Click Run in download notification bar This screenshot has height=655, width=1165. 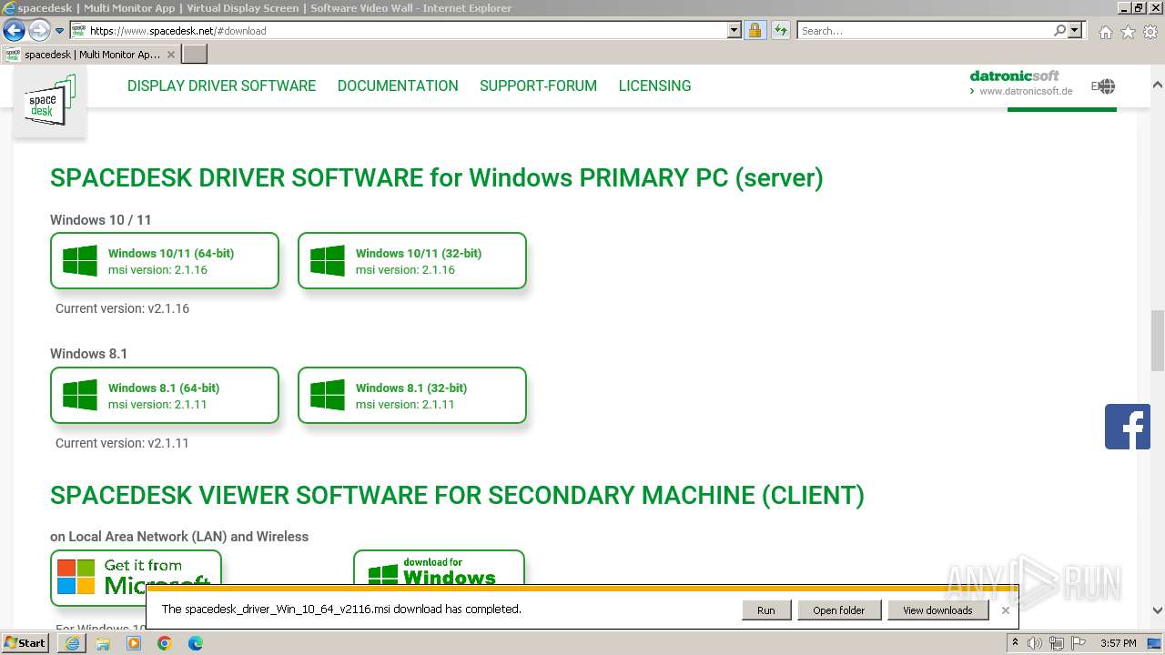(x=766, y=610)
